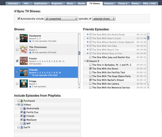The height and width of the screenshot is (137, 162).
Task: Click the Friends artwork thumbnail
Action: [24, 72]
